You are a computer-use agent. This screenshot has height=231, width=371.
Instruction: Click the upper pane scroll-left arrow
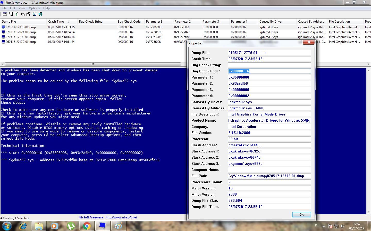click(x=2, y=64)
